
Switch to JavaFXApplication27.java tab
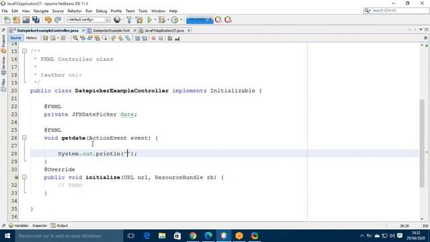click(164, 30)
